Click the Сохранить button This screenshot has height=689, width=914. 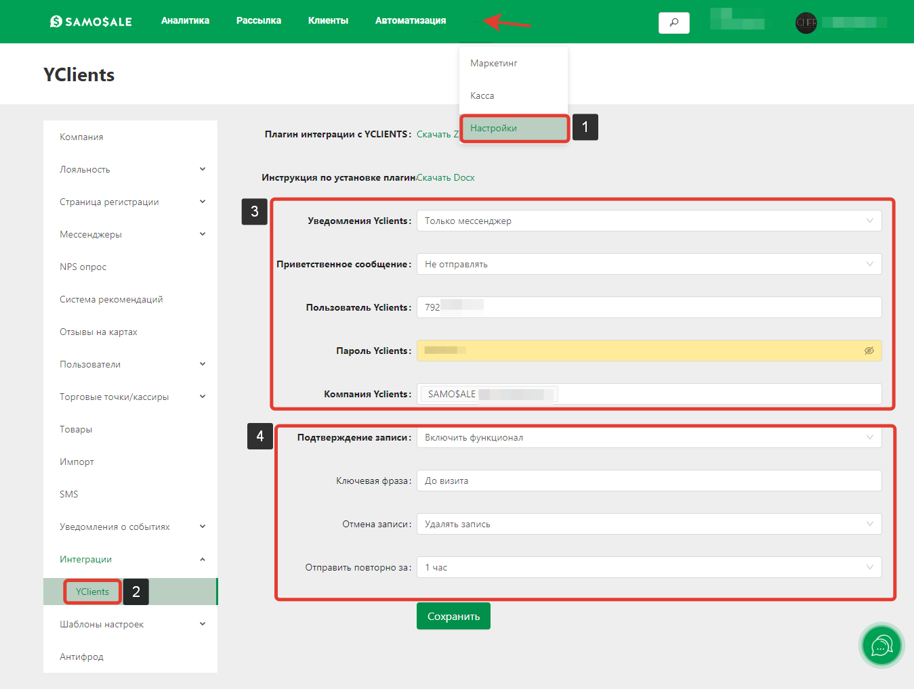coord(453,616)
